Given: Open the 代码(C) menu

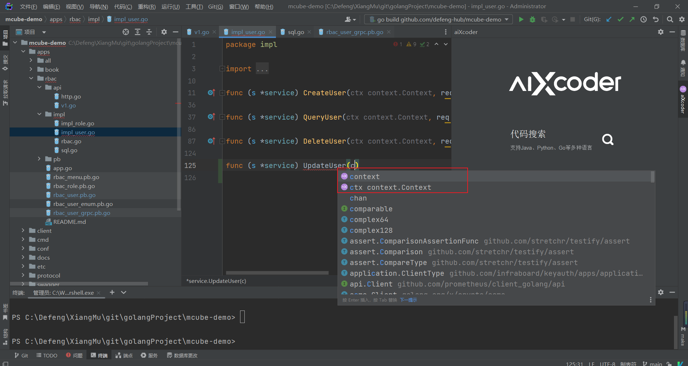Looking at the screenshot, I should point(123,6).
